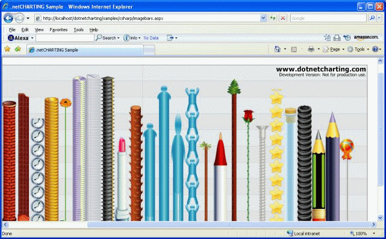The width and height of the screenshot is (386, 239).
Task: Click the Alexa toolbar search field
Action: click(x=65, y=38)
